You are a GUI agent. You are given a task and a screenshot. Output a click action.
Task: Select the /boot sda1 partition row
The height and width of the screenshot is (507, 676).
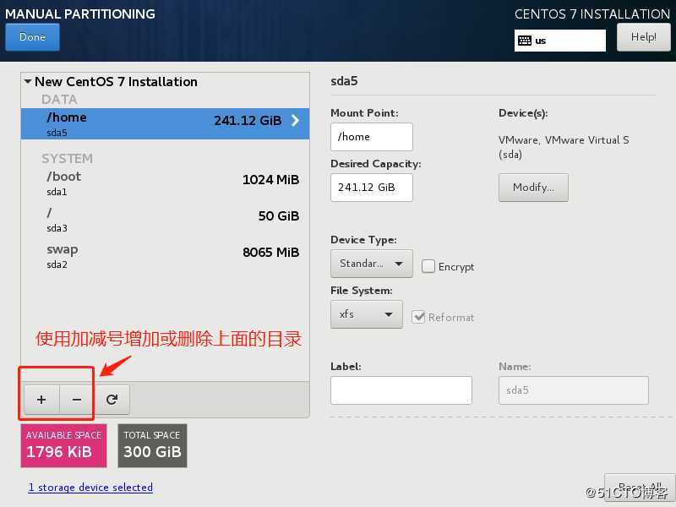(x=165, y=183)
